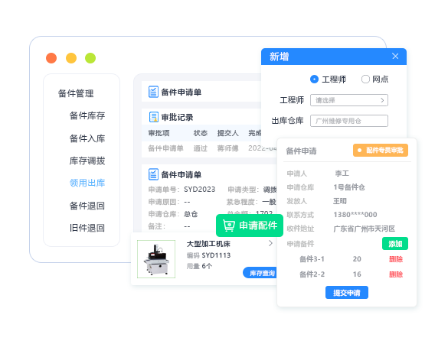Click the machine tool thumbnail image
448x344 pixels.
click(156, 259)
